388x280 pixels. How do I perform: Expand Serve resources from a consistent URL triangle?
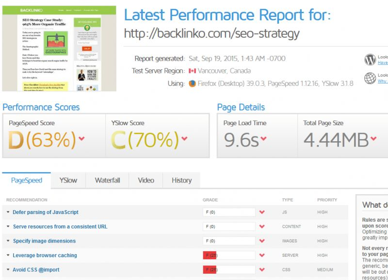pos(8,227)
